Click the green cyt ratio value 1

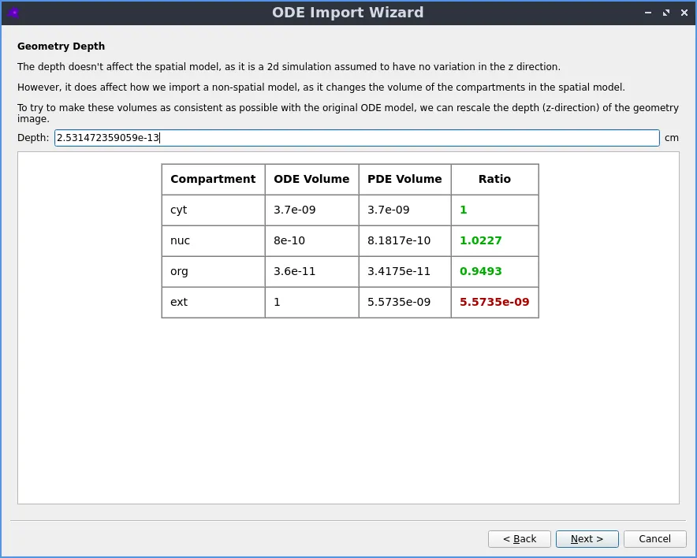[463, 210]
